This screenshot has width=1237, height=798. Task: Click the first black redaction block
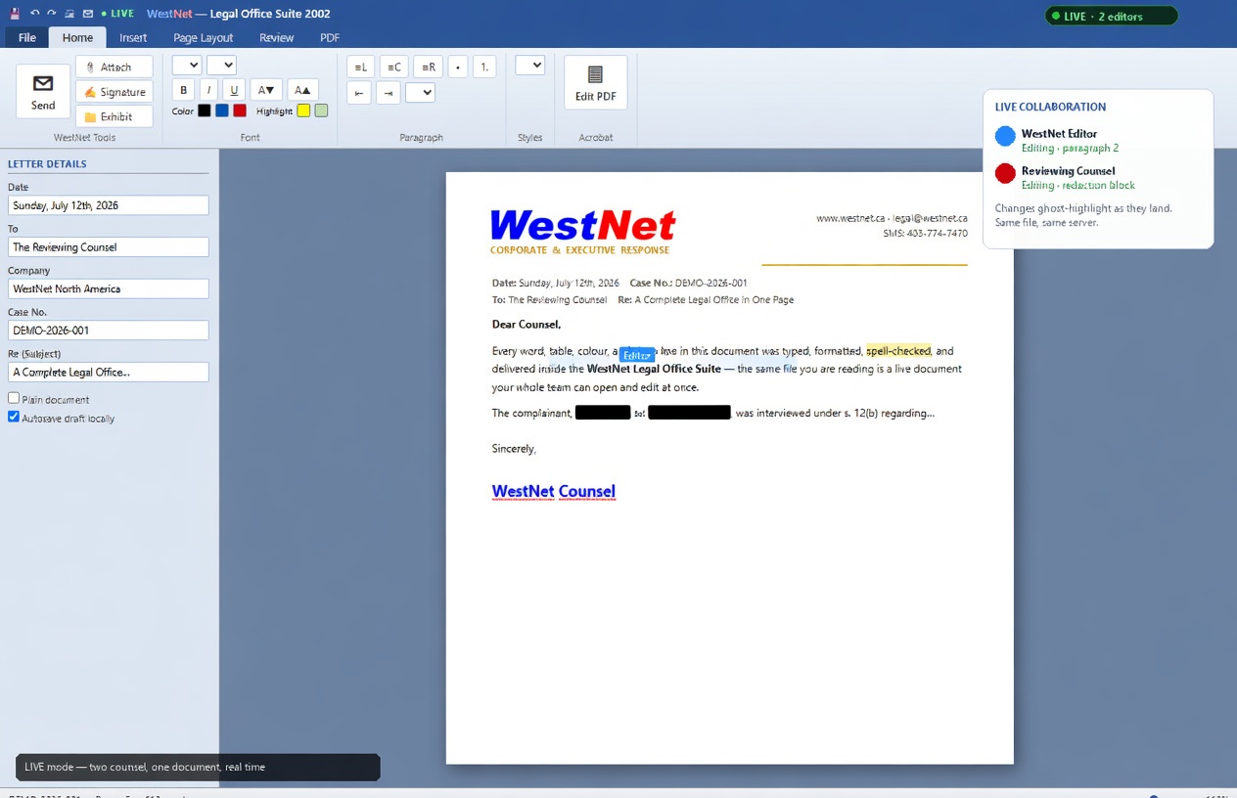pyautogui.click(x=603, y=413)
